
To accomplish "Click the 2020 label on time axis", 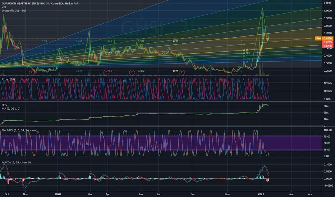I will click(58, 194).
